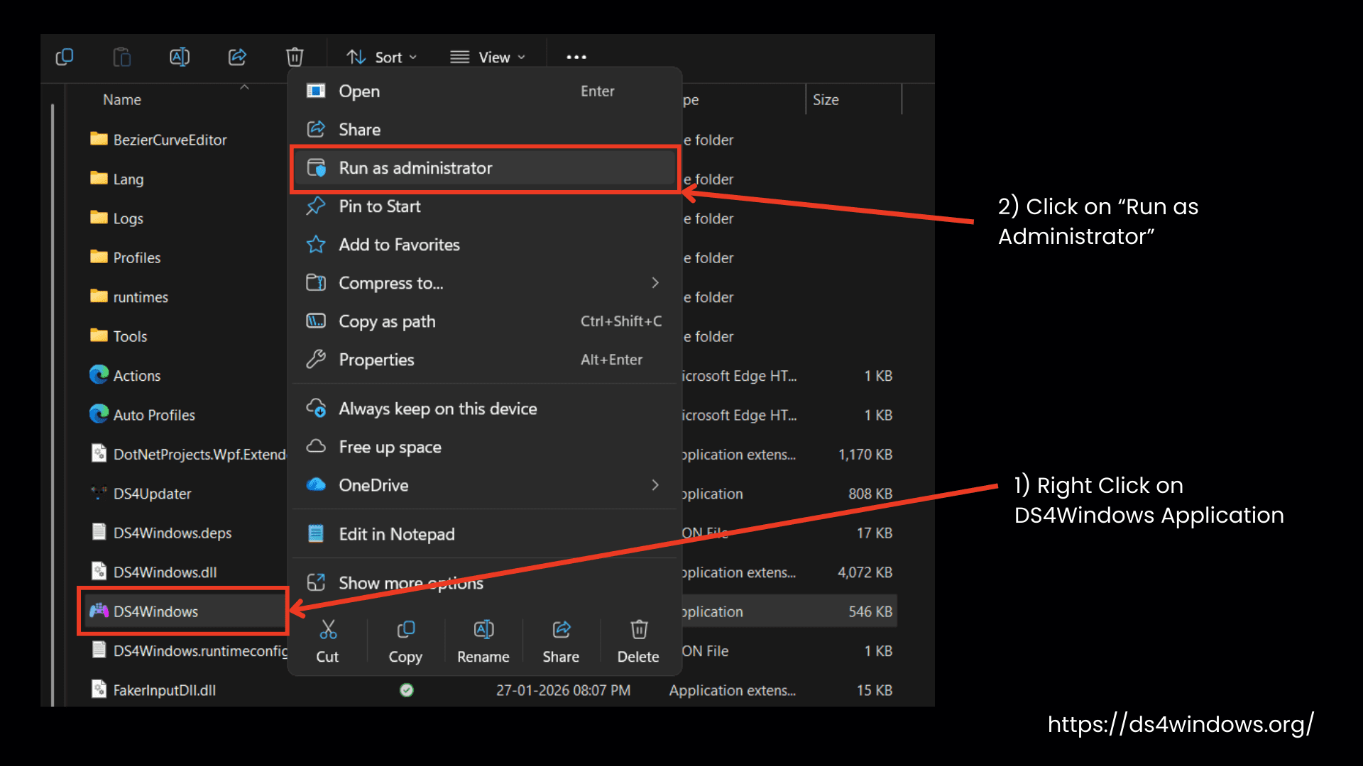Select the DotNetProjects.Wpf.Extend file

pos(188,454)
